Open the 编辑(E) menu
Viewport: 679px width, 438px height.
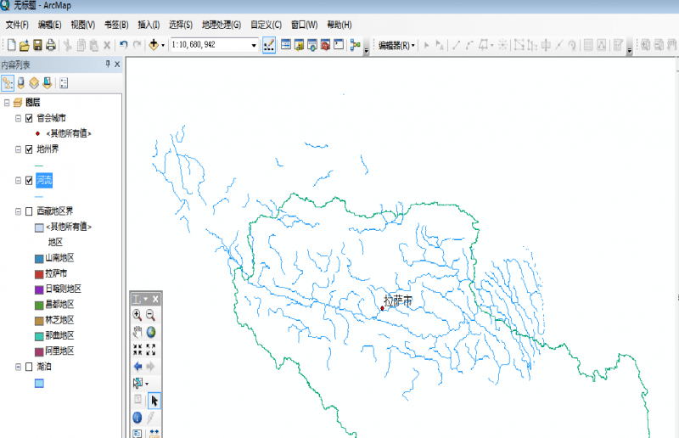pos(49,25)
